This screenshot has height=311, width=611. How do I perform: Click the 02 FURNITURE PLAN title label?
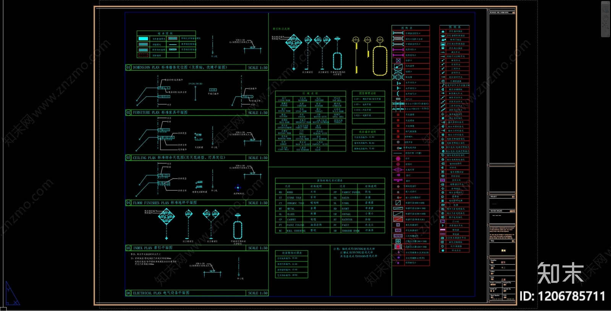160,113
